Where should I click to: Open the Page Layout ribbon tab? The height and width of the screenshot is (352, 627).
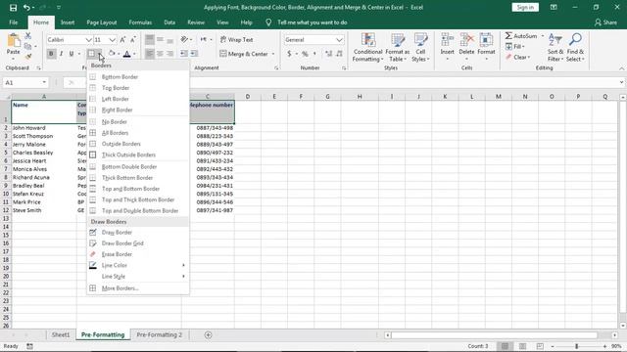click(x=102, y=22)
